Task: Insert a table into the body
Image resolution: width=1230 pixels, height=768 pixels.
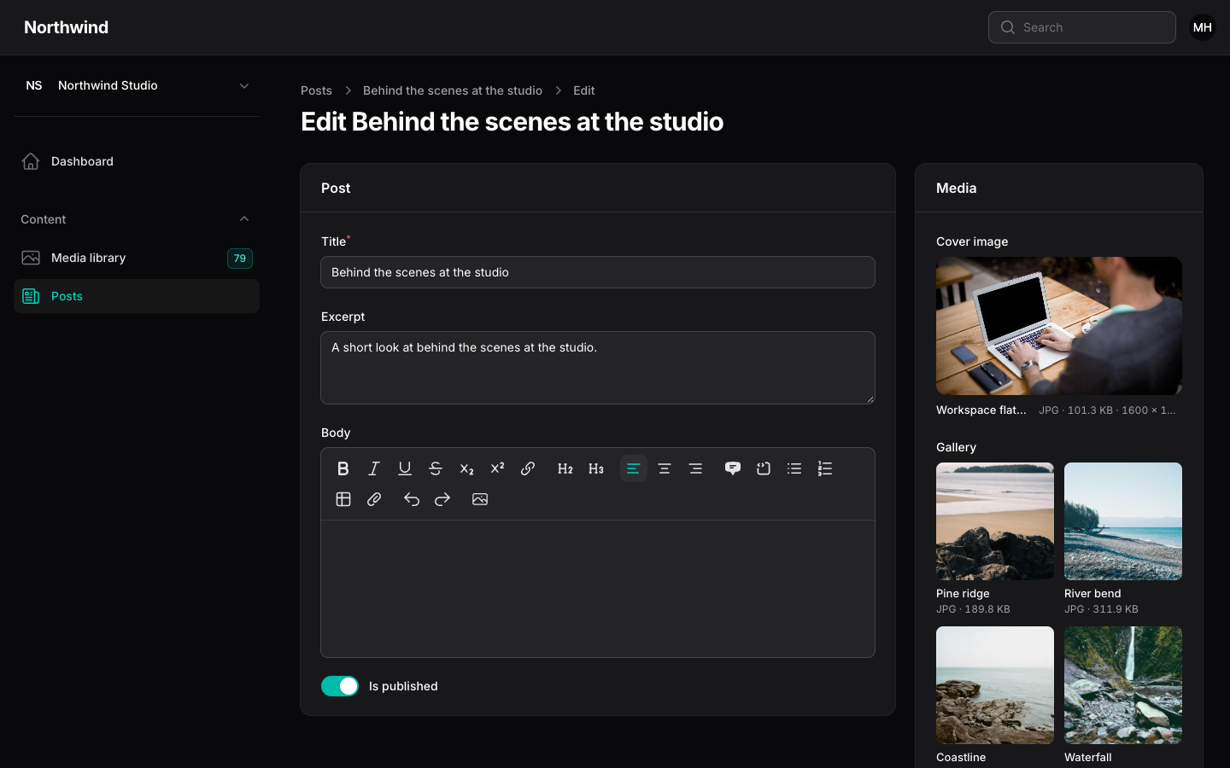Action: pos(343,499)
